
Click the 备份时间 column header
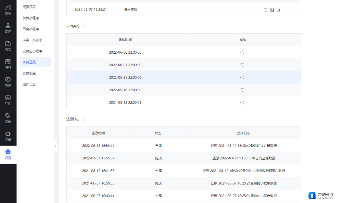[x=125, y=40]
